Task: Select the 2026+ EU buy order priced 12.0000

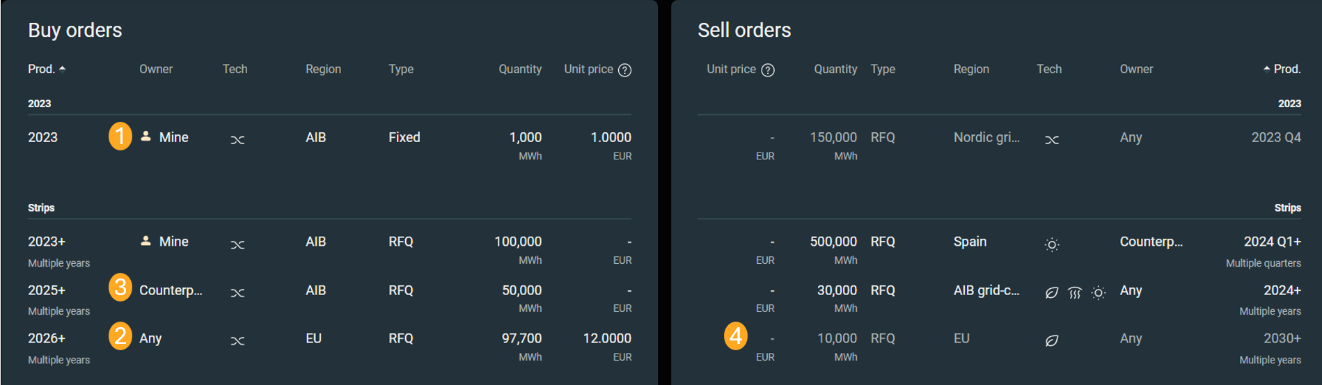Action: pyautogui.click(x=329, y=347)
